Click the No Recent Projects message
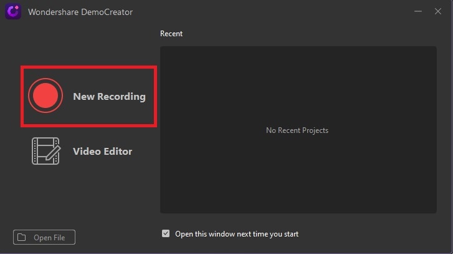453x254 pixels. pos(297,130)
